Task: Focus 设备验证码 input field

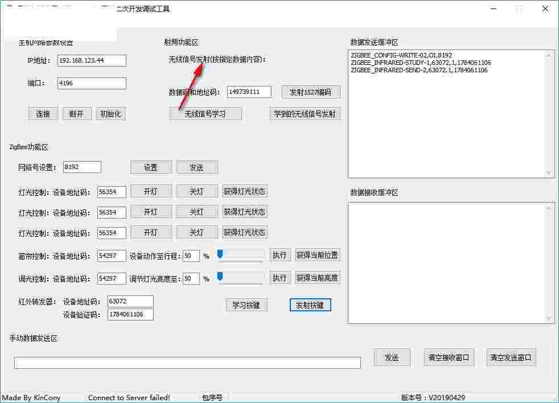Action: click(130, 315)
